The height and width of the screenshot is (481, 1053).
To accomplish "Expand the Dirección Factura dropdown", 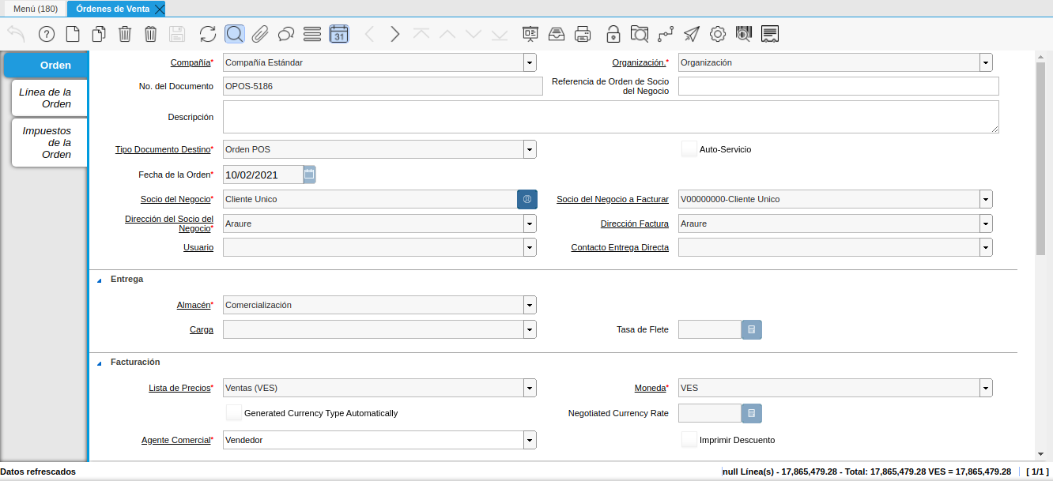I will [x=986, y=224].
